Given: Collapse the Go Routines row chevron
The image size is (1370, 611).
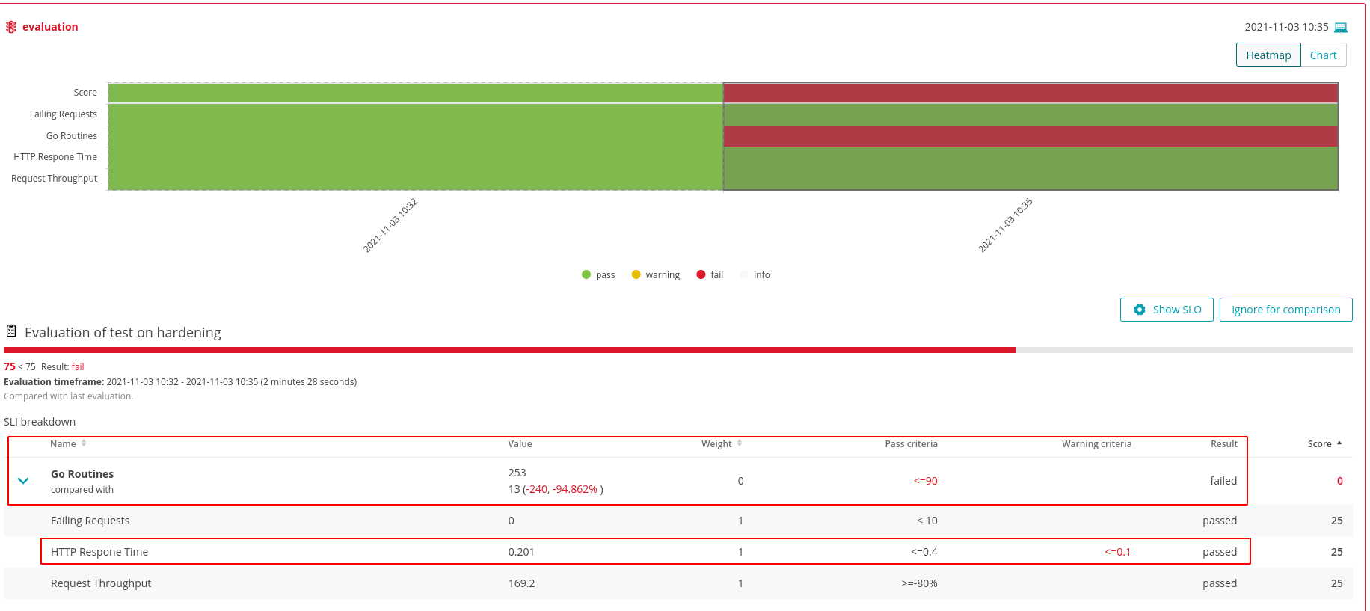Looking at the screenshot, I should tap(23, 481).
